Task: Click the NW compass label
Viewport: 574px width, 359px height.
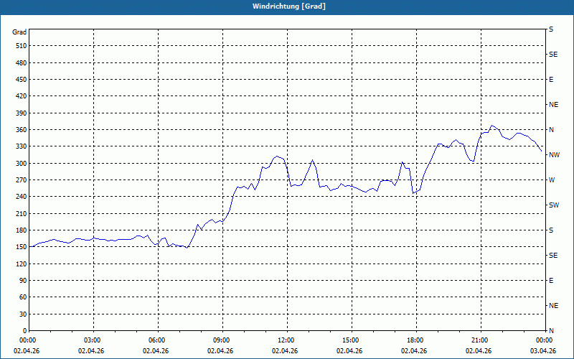Action: point(554,155)
